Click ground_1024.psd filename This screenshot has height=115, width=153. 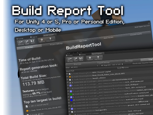tap(136, 114)
